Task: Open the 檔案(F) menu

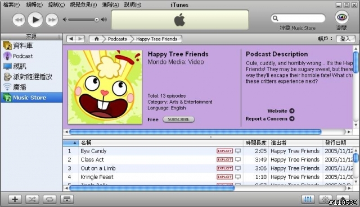Action: [11, 5]
